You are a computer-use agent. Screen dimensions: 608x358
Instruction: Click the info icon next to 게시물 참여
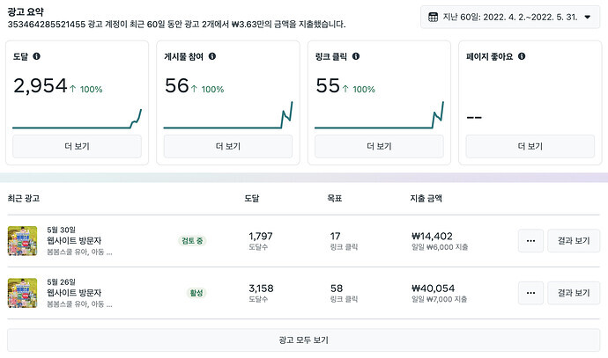tap(212, 56)
